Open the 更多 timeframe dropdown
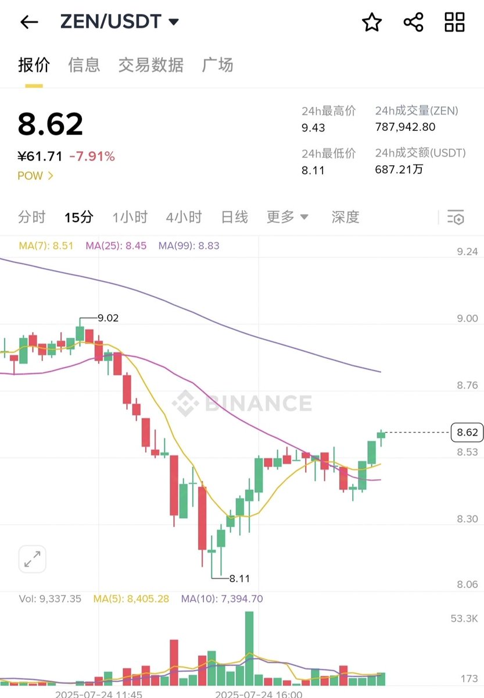The height and width of the screenshot is (698, 484). (x=288, y=217)
